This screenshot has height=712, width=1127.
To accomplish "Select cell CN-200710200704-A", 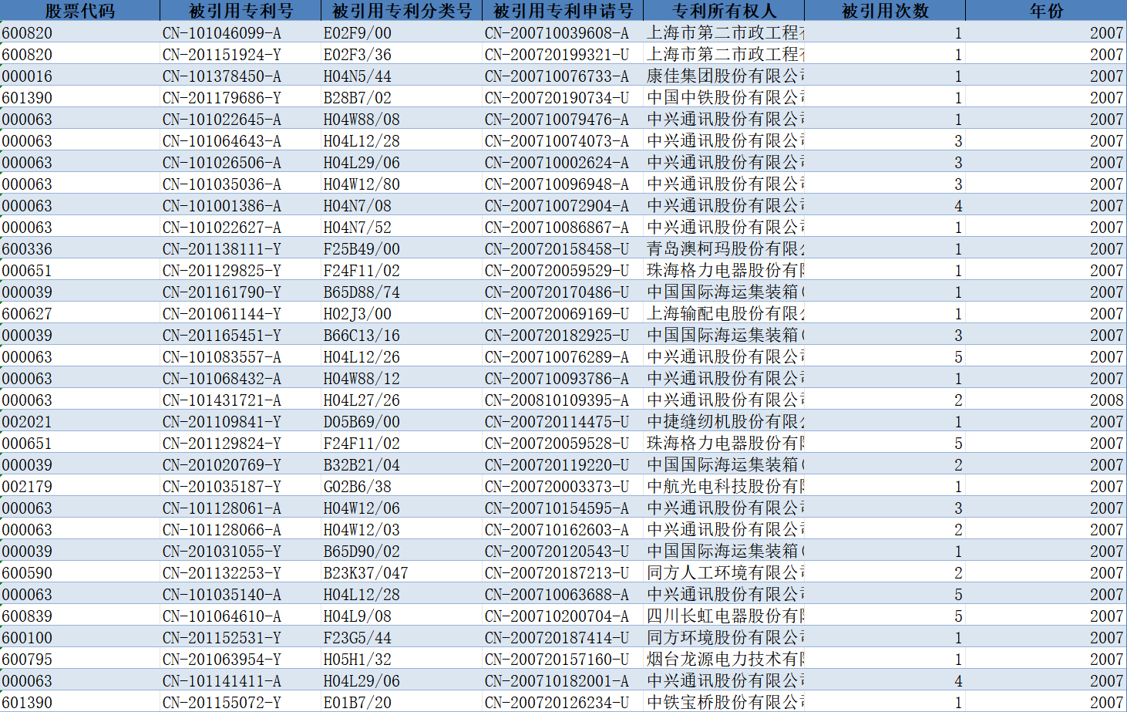I will coord(563,616).
